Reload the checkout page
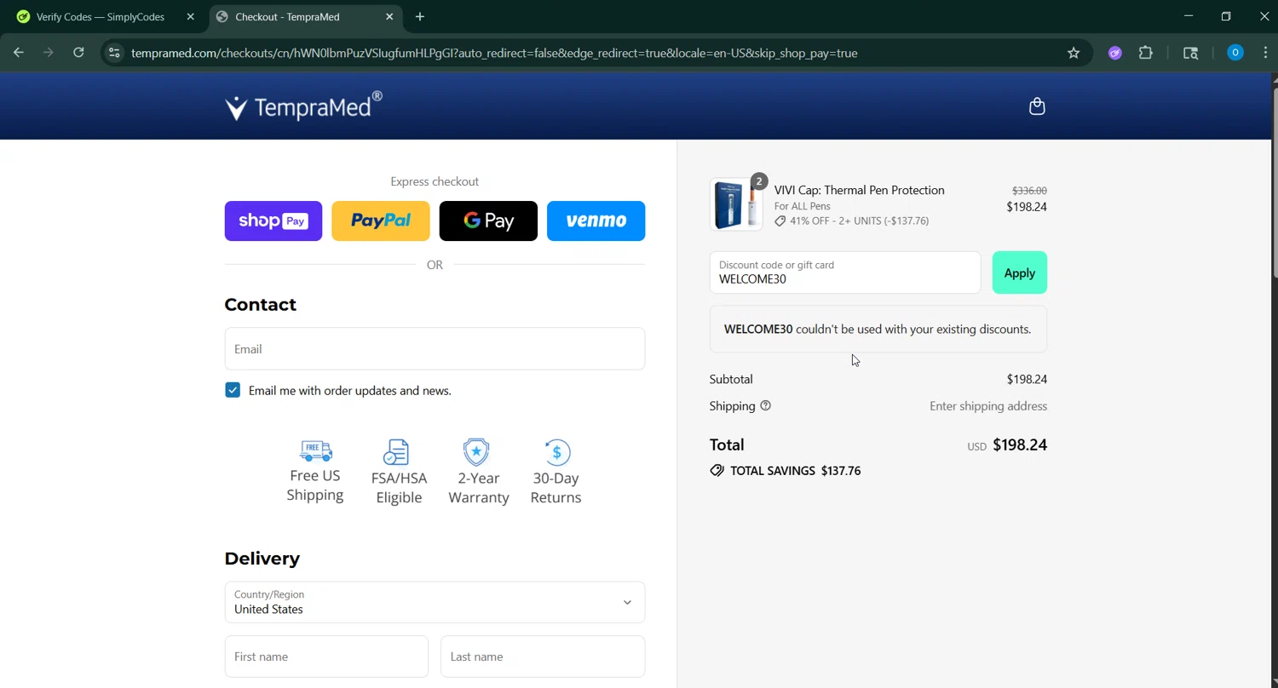 78,53
